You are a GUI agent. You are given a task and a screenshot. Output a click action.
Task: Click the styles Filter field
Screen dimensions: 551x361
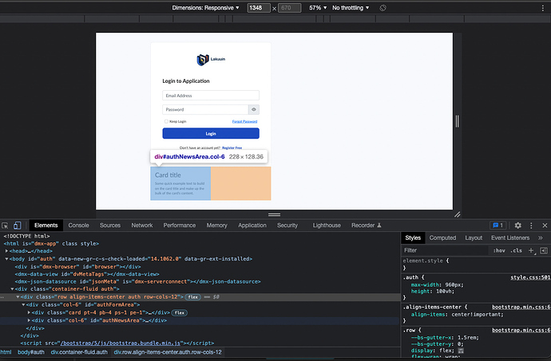coord(445,250)
